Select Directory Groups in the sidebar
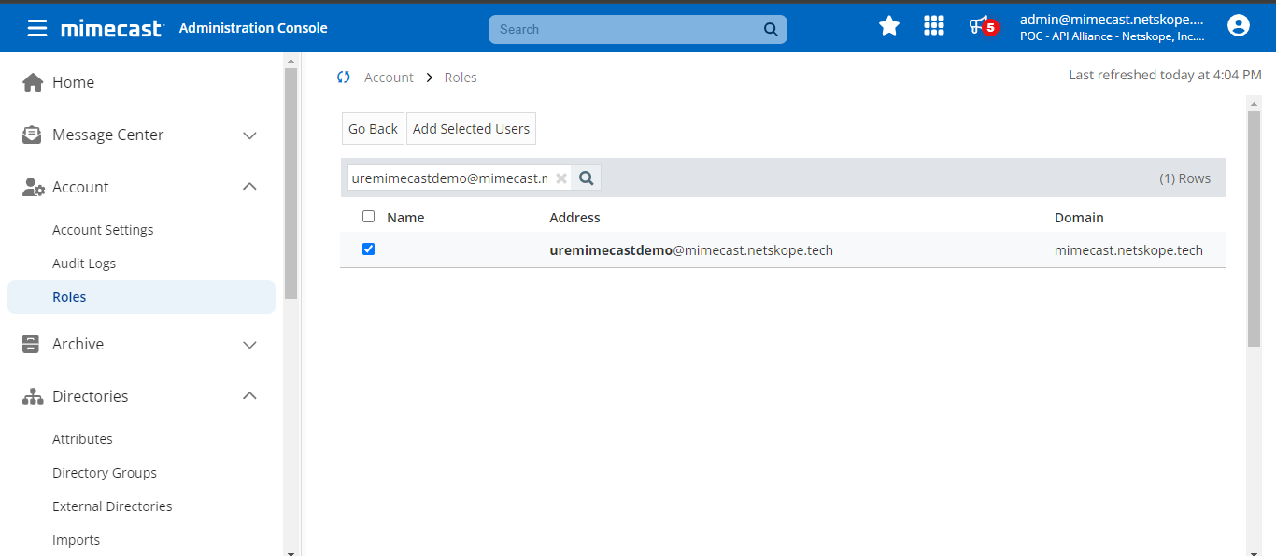This screenshot has width=1276, height=556. click(x=105, y=473)
